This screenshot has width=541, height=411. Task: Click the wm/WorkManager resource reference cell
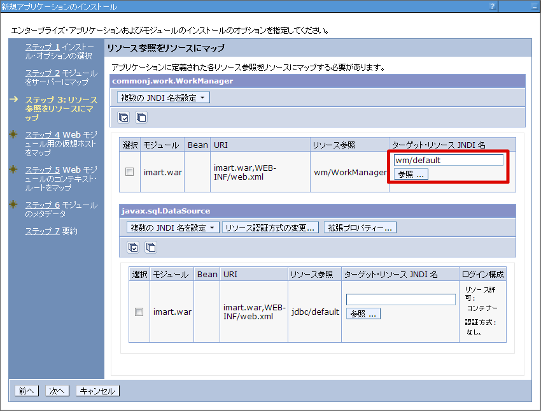(349, 172)
